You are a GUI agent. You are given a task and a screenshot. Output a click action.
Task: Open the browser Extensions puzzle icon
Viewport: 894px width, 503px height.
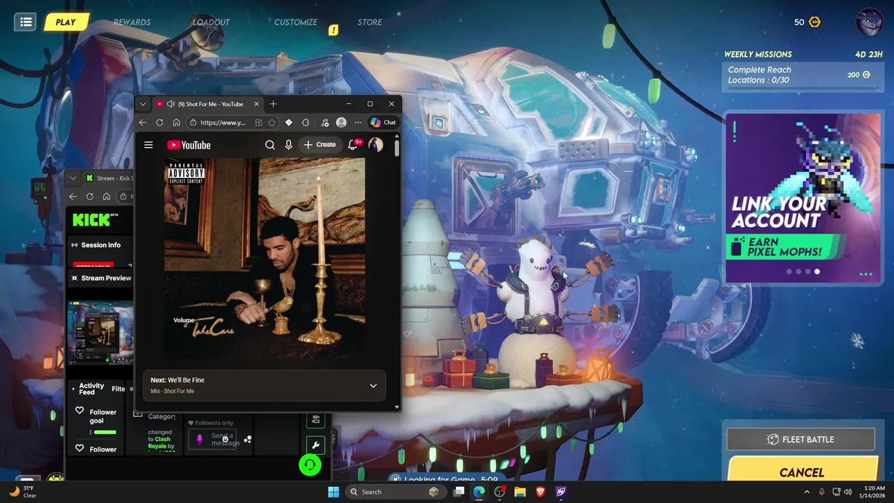pyautogui.click(x=305, y=122)
